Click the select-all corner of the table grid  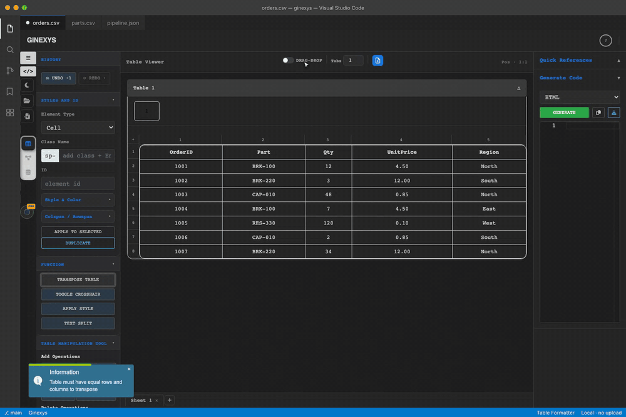[x=133, y=139]
